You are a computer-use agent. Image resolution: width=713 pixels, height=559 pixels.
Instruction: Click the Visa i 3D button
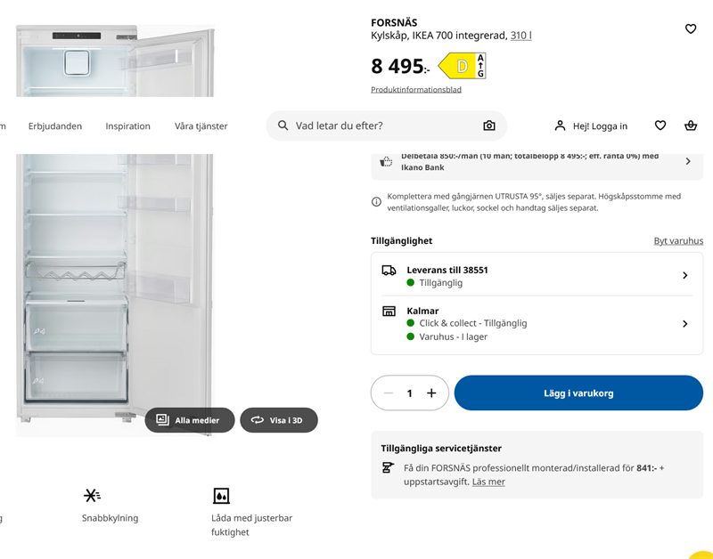click(279, 420)
